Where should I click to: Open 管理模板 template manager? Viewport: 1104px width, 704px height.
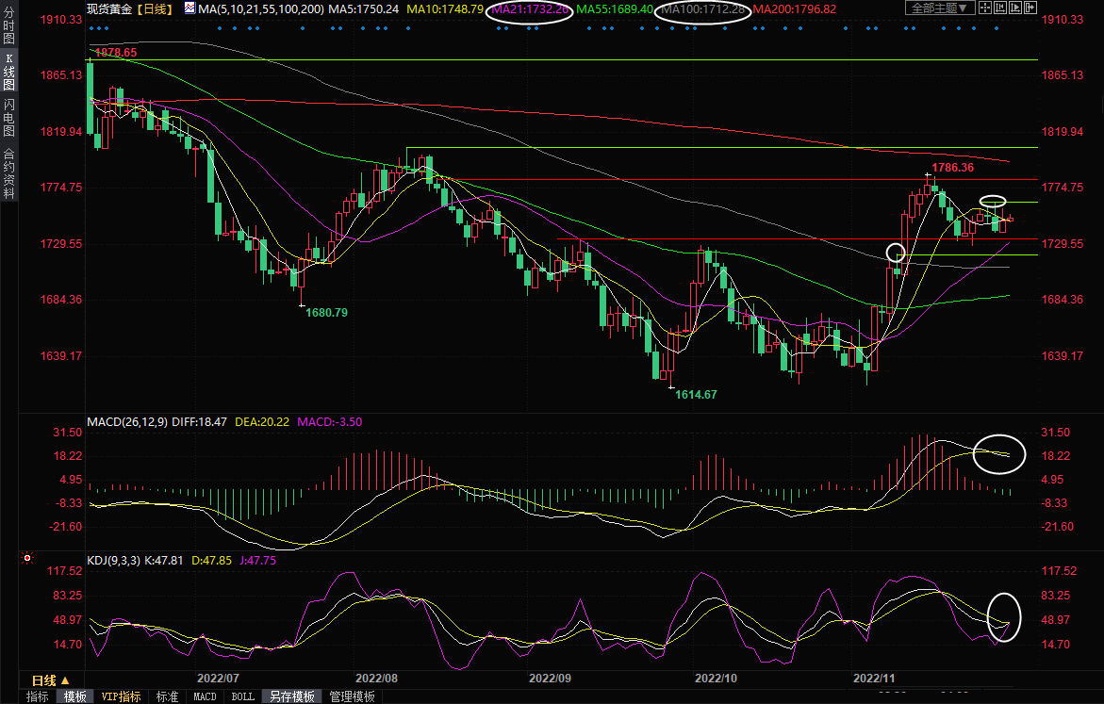(352, 696)
